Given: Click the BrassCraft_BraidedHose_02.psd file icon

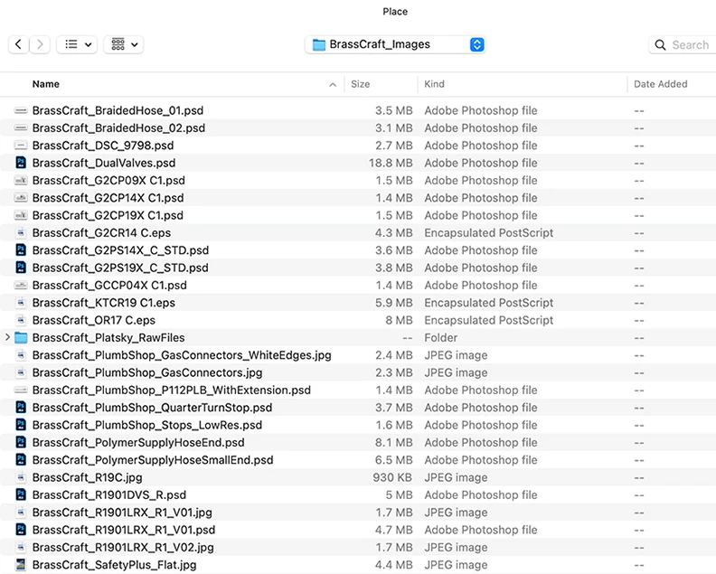Looking at the screenshot, I should 21,127.
